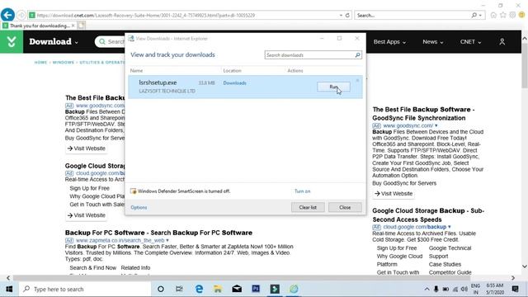Open the notification center icon
Image resolution: width=528 pixels, height=297 pixels.
click(x=515, y=289)
